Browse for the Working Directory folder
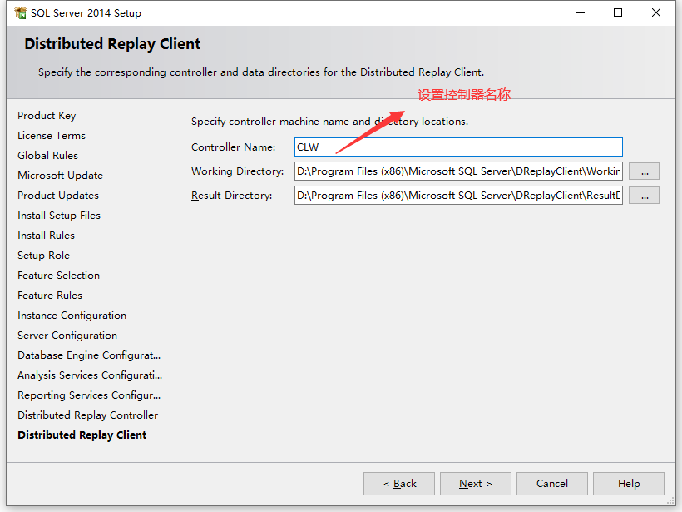The width and height of the screenshot is (682, 512). [645, 171]
